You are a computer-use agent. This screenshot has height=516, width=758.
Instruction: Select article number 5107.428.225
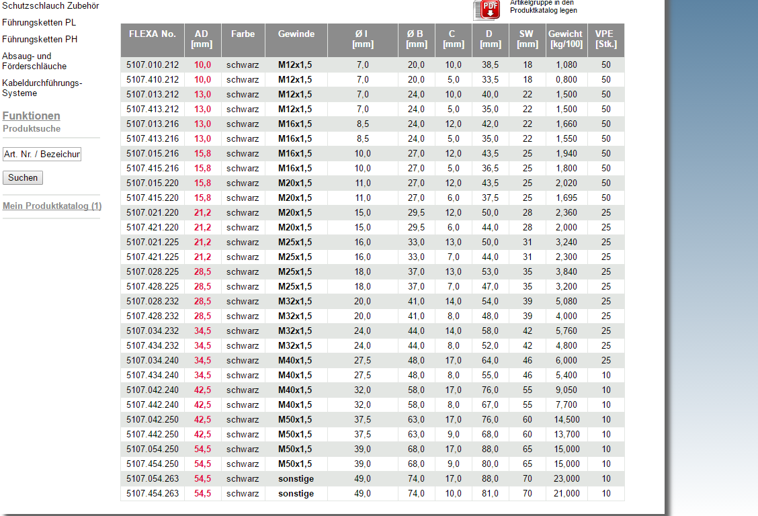[153, 286]
